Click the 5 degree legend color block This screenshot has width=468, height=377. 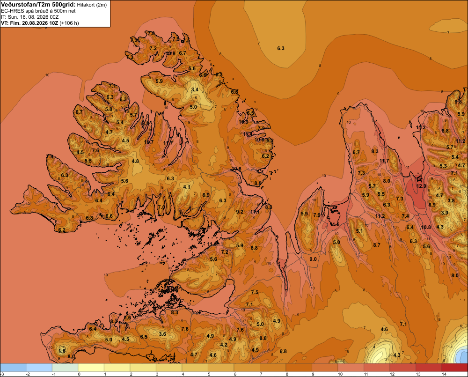[x=221, y=368]
